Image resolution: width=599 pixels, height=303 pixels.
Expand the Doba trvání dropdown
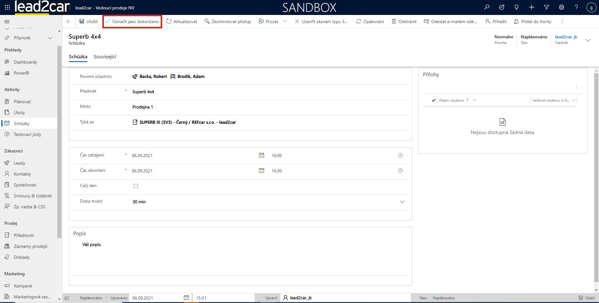click(x=402, y=202)
